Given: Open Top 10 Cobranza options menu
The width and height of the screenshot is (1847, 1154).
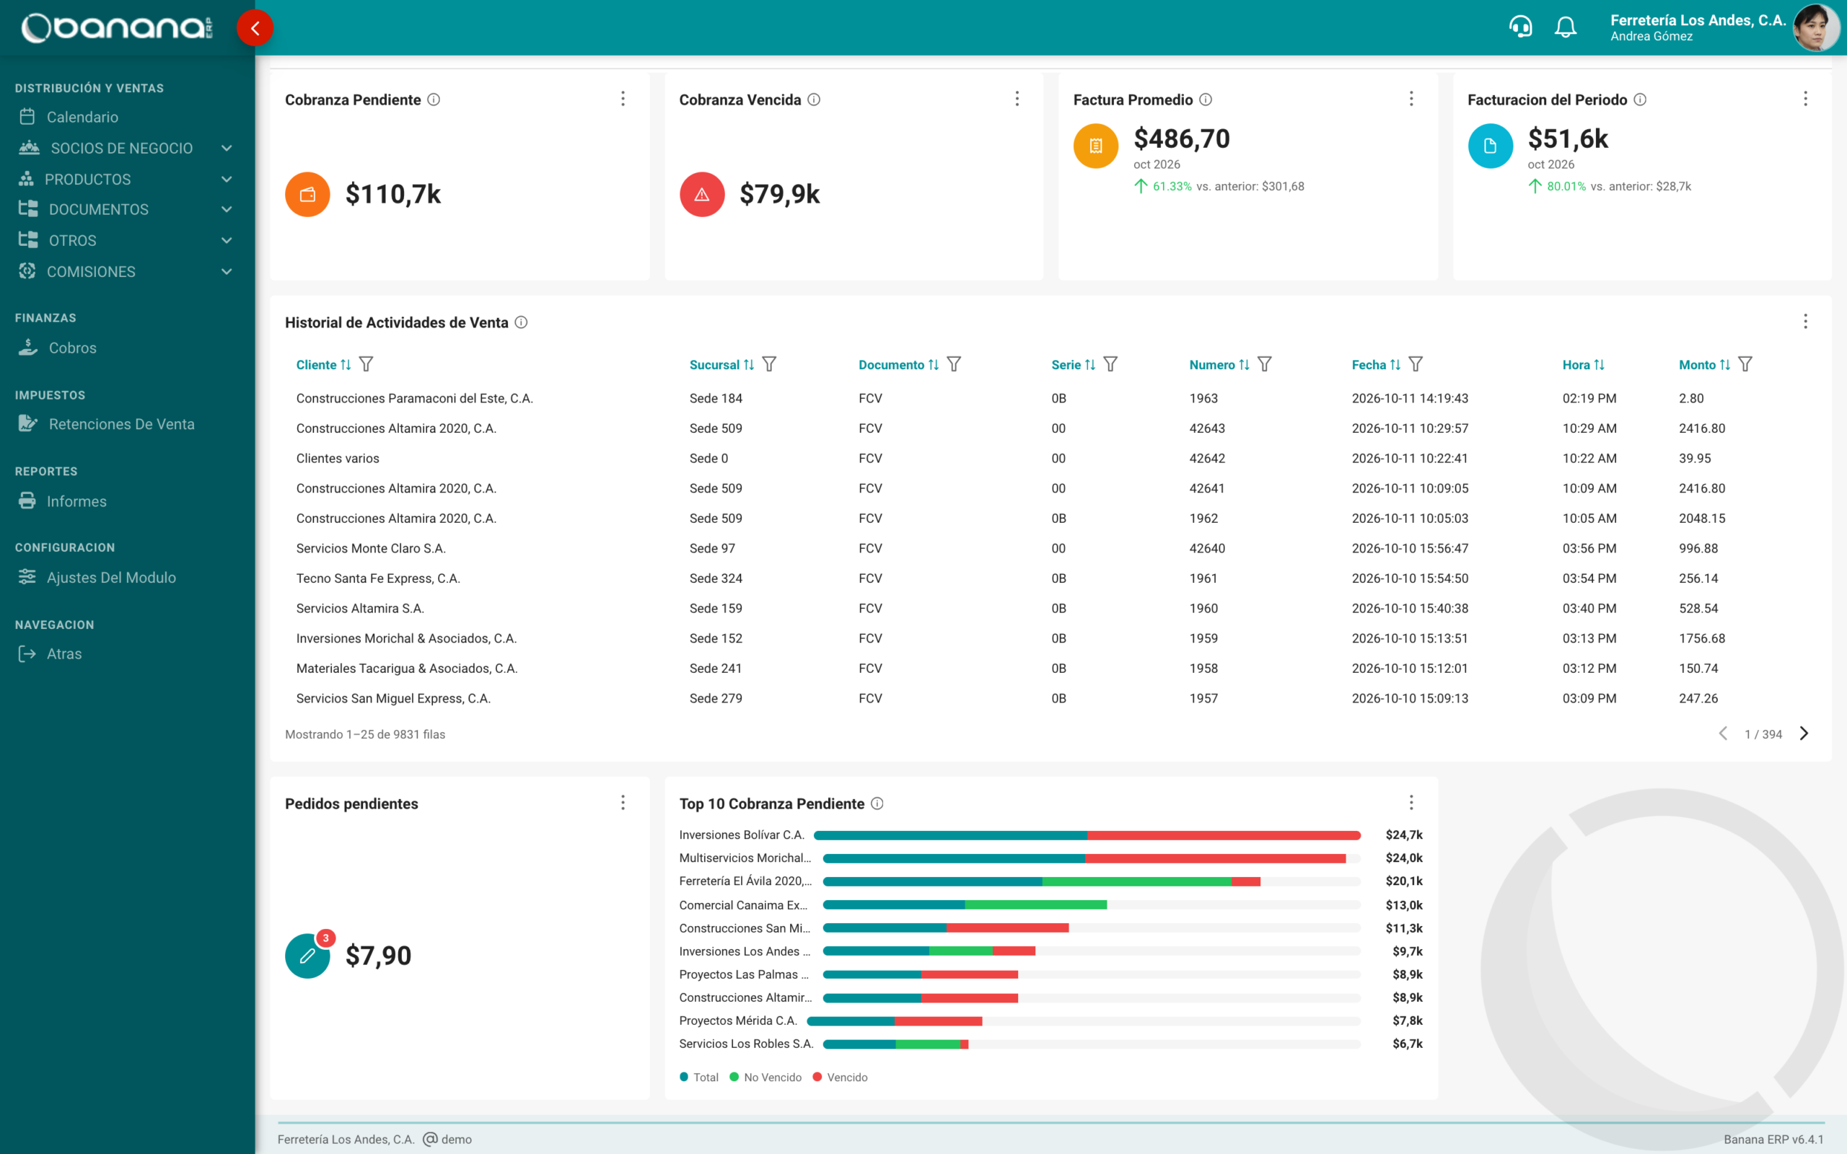Looking at the screenshot, I should [1411, 802].
